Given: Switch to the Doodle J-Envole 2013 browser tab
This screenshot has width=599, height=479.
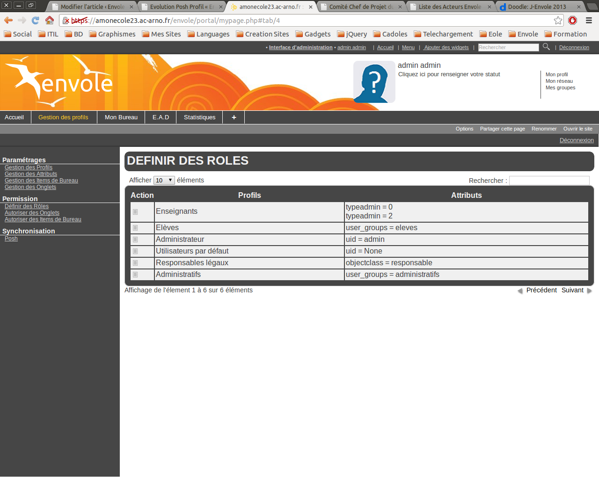Looking at the screenshot, I should [536, 7].
